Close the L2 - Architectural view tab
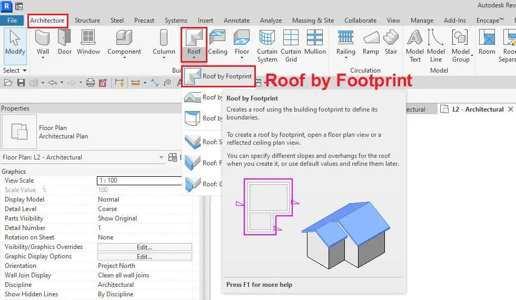 tap(510, 109)
